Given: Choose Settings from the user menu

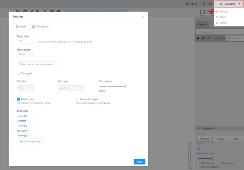Looking at the screenshot, I should [223, 12].
